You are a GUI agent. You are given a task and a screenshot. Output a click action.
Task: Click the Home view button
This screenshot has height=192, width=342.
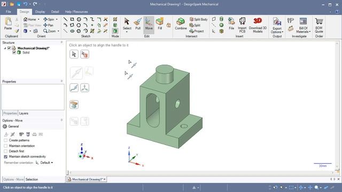coord(30,19)
